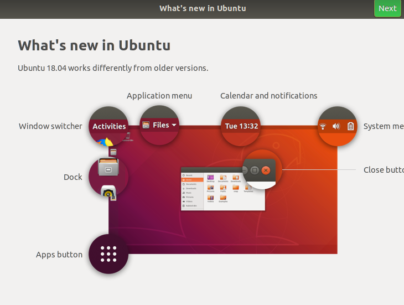Click the orange close button in illustration
The height and width of the screenshot is (305, 404).
click(266, 170)
